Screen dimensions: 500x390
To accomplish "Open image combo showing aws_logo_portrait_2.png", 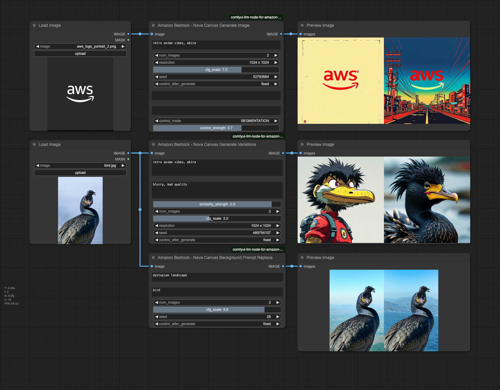I will 80,46.
